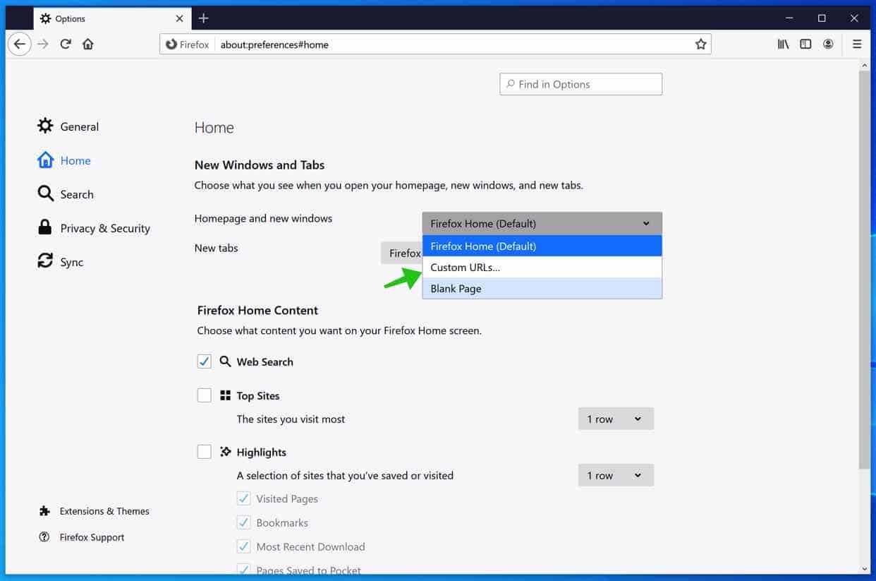Screen dimensions: 876x581
Task: Open the New tabs dropdown
Action: (x=402, y=253)
